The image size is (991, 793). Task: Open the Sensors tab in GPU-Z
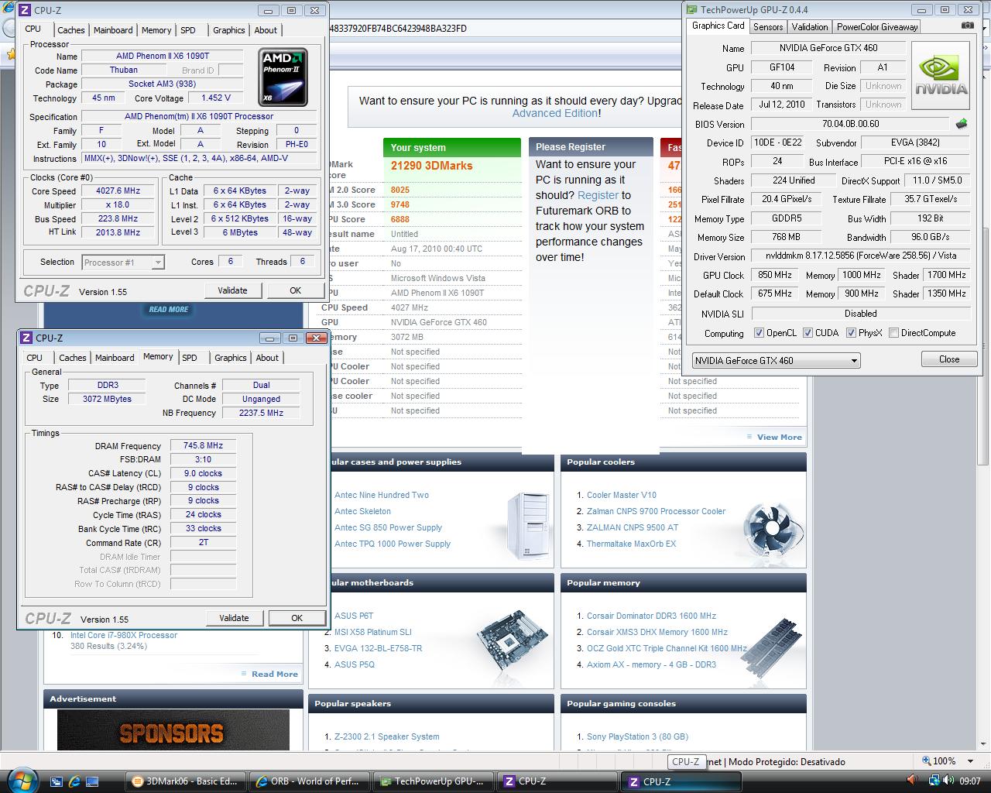point(767,26)
